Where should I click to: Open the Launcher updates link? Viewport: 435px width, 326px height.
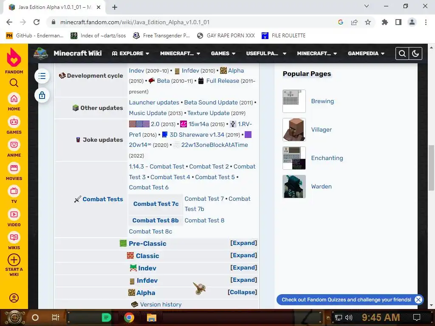coord(154,103)
